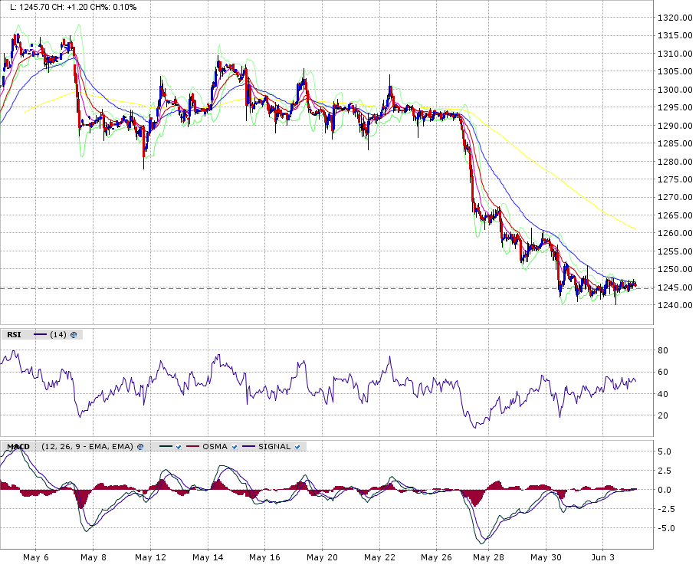Click the last price quote header text
The image size is (699, 568).
(x=73, y=7)
